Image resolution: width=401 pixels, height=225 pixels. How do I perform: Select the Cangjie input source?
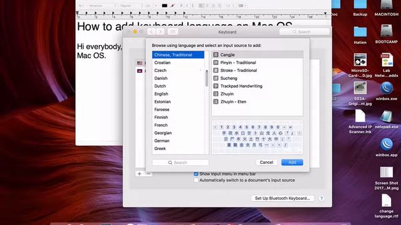[x=258, y=54]
